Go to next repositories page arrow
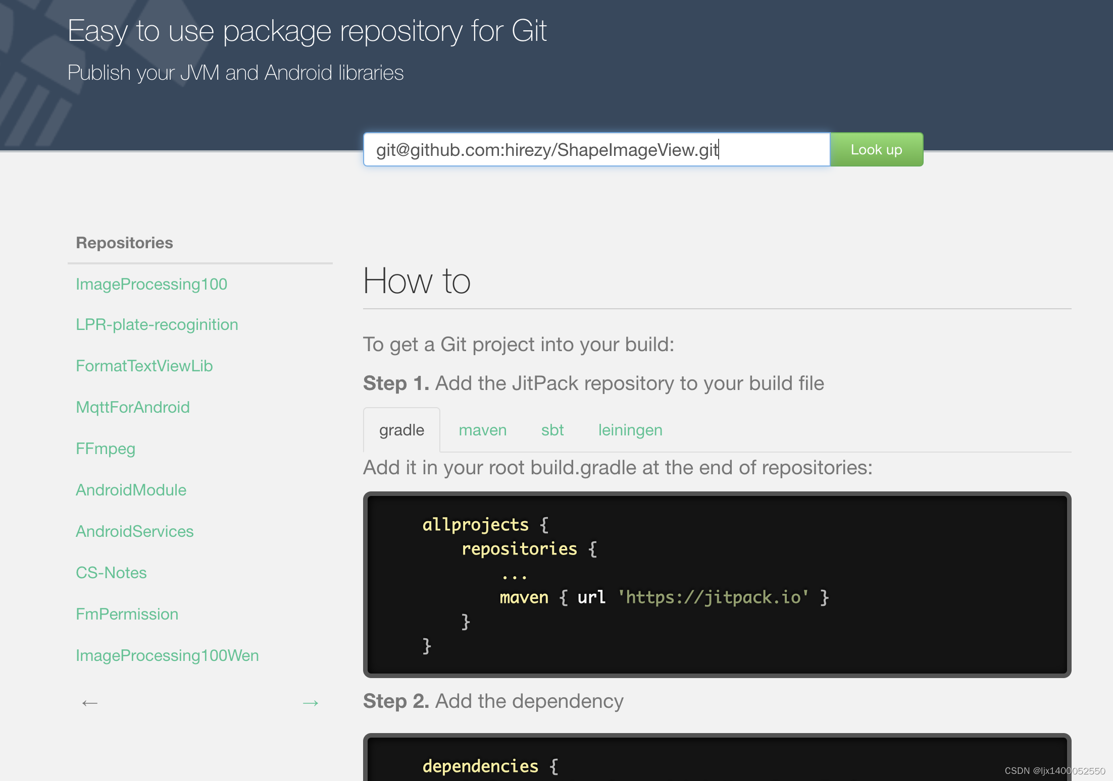Image resolution: width=1113 pixels, height=781 pixels. point(310,703)
